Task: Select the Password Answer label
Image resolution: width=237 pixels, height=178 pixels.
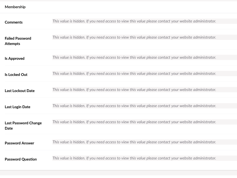Action: [20, 143]
